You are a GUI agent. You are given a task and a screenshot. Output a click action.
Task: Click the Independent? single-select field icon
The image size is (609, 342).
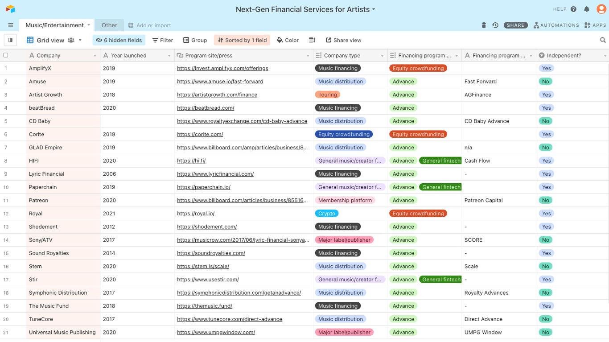542,56
